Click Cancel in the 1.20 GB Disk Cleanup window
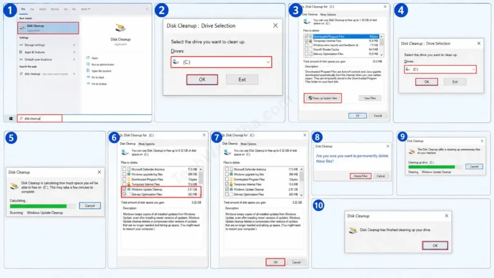Viewport: 494px width, 278px height. coord(377,116)
